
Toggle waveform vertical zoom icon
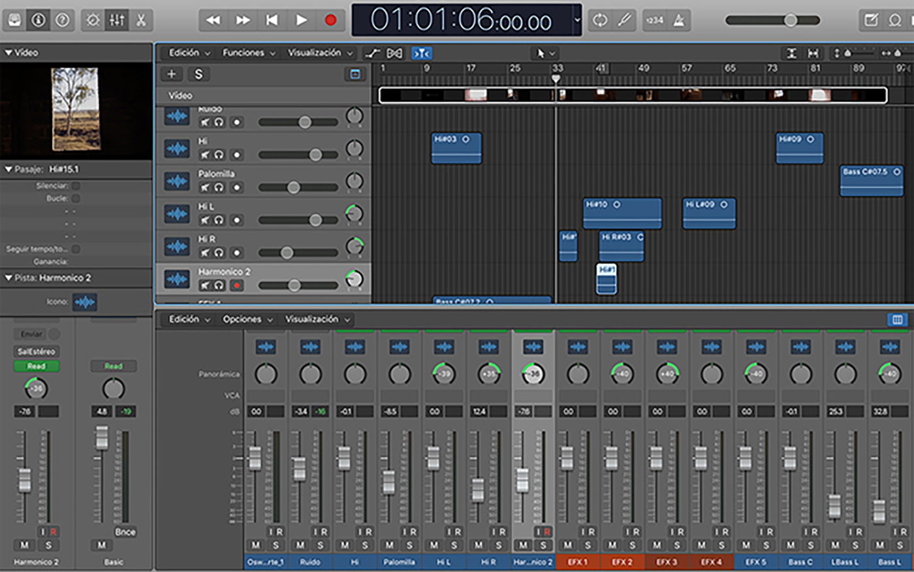click(x=791, y=53)
